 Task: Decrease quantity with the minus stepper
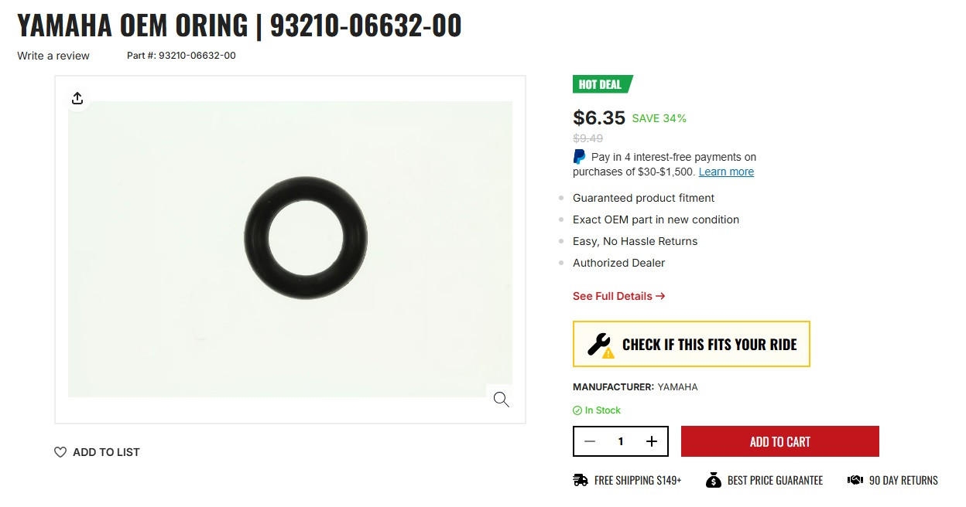click(x=590, y=441)
